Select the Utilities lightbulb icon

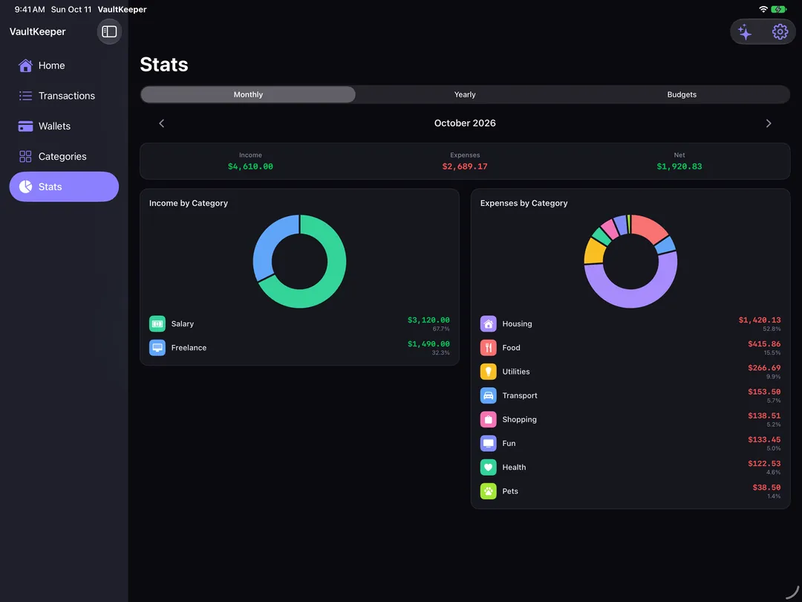(x=488, y=372)
